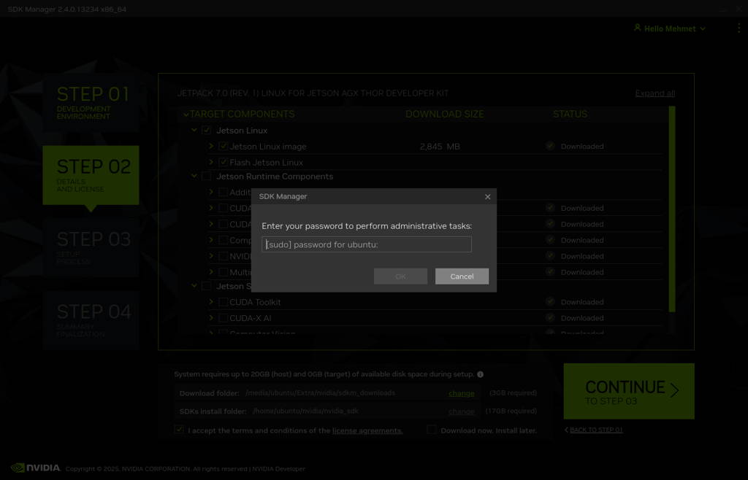Viewport: 748px width, 480px height.
Task: Click the info icon next to disk space requirement
Action: pyautogui.click(x=481, y=374)
